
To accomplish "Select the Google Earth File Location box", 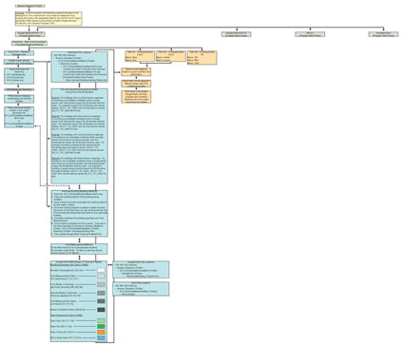I will tap(141, 270).
